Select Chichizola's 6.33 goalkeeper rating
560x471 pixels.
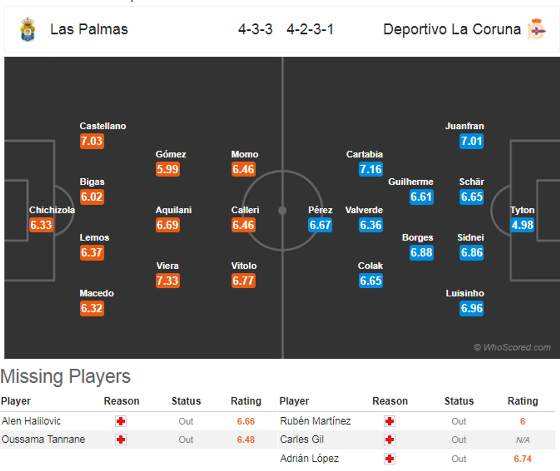point(41,225)
